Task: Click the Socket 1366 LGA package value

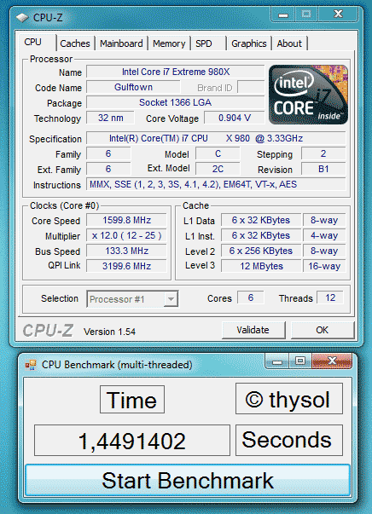Action: pos(176,102)
